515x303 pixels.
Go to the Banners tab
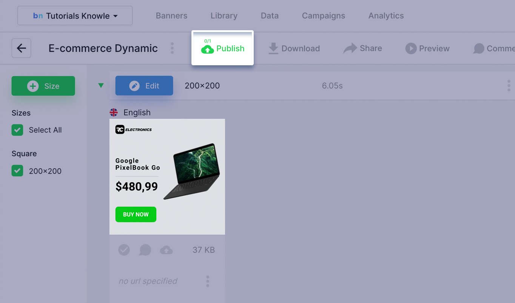(171, 16)
